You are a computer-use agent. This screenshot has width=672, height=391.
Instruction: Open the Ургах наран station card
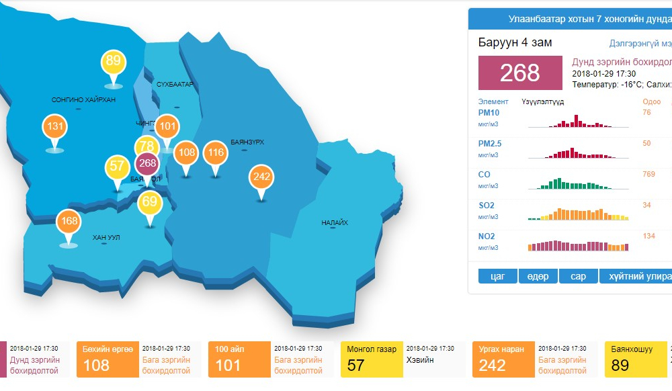[x=535, y=359]
